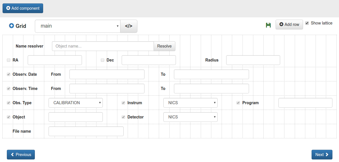Open the code view with </> button
Screen dimensions: 339x162
[129, 26]
